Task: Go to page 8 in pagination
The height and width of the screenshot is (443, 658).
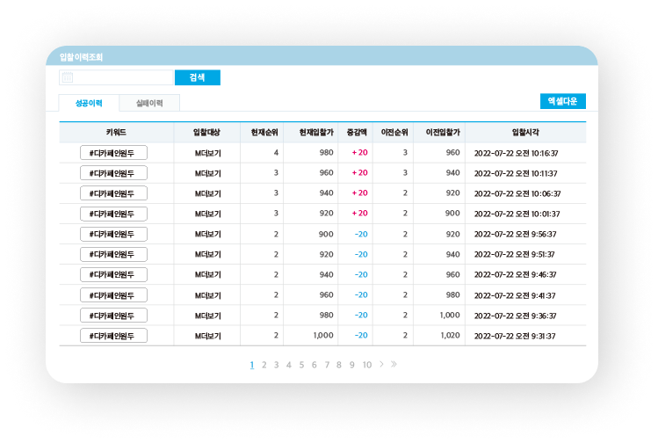Action: coord(338,365)
